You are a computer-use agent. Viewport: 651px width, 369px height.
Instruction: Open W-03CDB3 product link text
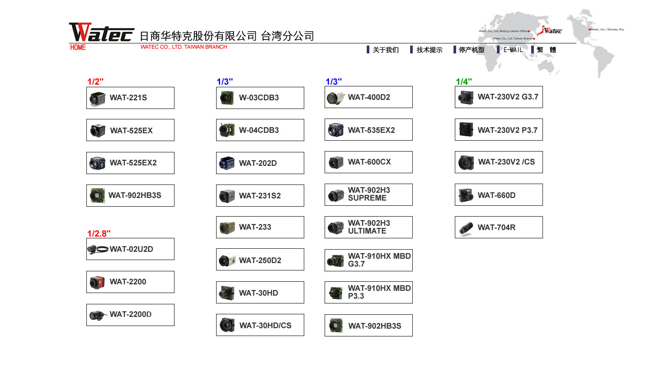[259, 98]
